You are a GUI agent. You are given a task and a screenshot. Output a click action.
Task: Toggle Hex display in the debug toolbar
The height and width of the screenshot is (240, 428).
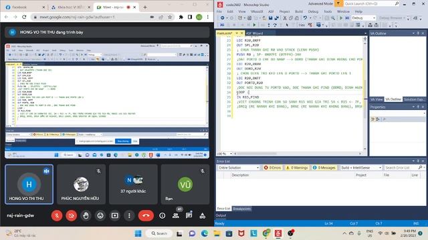click(302, 25)
